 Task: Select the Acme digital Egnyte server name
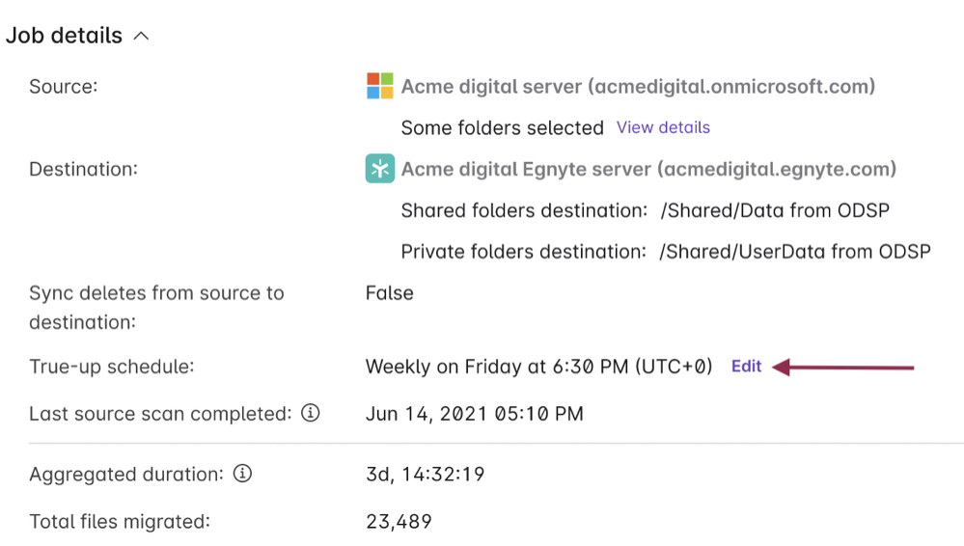pyautogui.click(x=648, y=170)
